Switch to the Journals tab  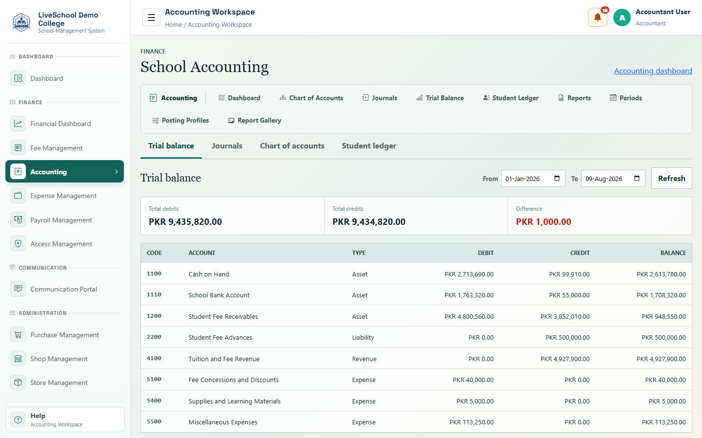click(x=227, y=146)
